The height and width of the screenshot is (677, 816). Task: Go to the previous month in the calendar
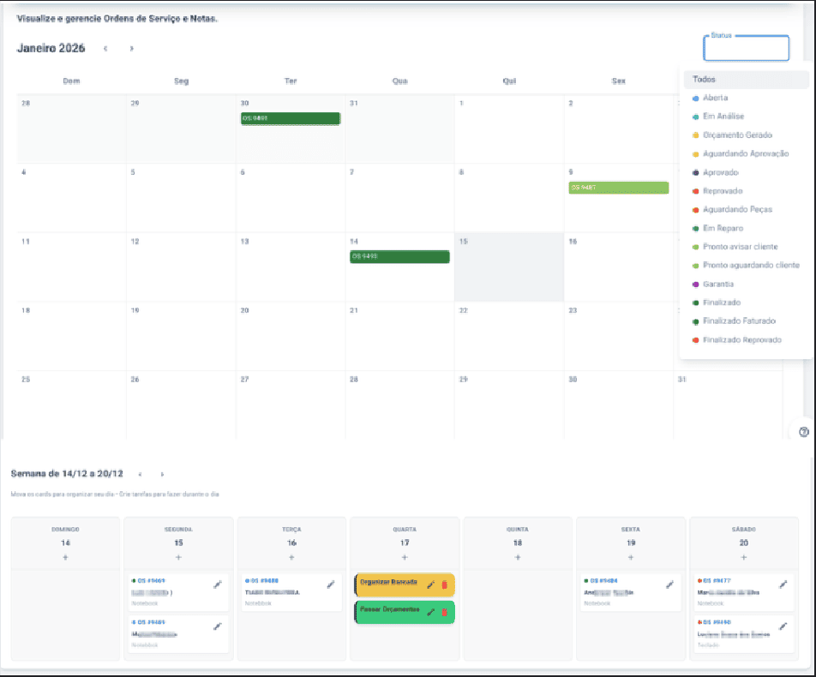tap(105, 49)
